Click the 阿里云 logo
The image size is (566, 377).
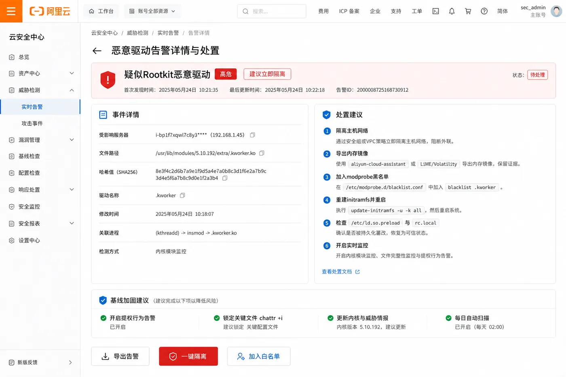pyautogui.click(x=50, y=11)
